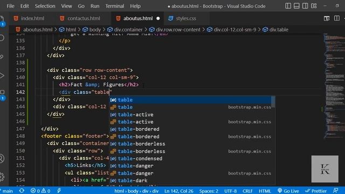Open the View menu
The image size is (345, 194).
tap(66, 6)
